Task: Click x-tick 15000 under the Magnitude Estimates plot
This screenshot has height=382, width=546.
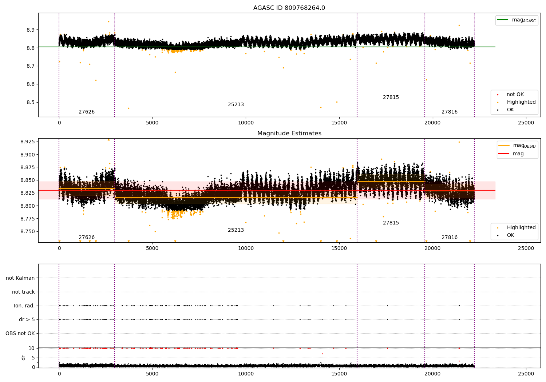Action: (339, 248)
